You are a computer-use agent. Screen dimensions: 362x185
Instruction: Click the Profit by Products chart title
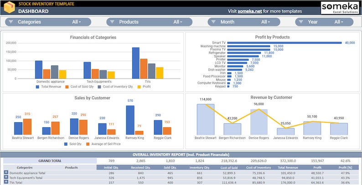point(273,37)
